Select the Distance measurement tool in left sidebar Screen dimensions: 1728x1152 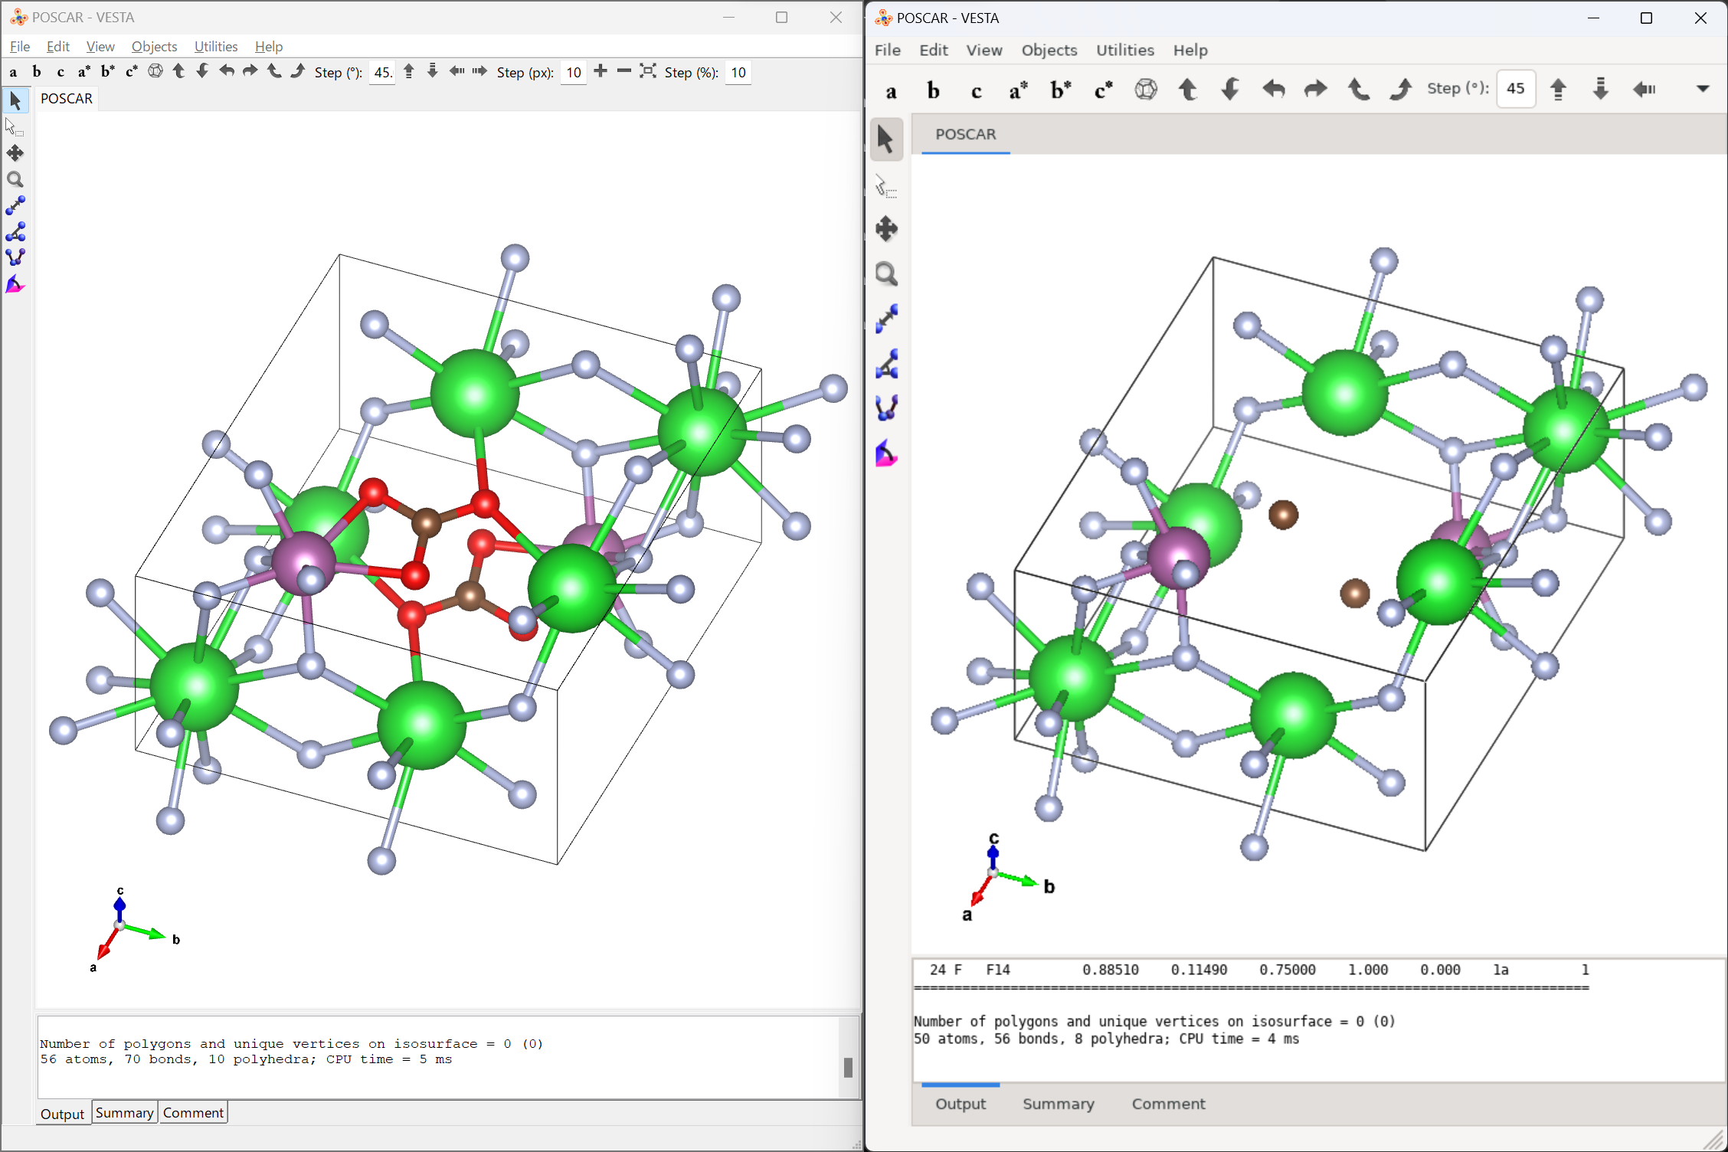click(15, 205)
